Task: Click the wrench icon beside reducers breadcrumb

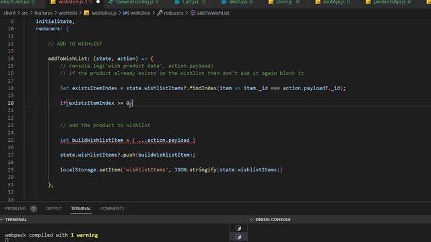Action: pyautogui.click(x=160, y=13)
